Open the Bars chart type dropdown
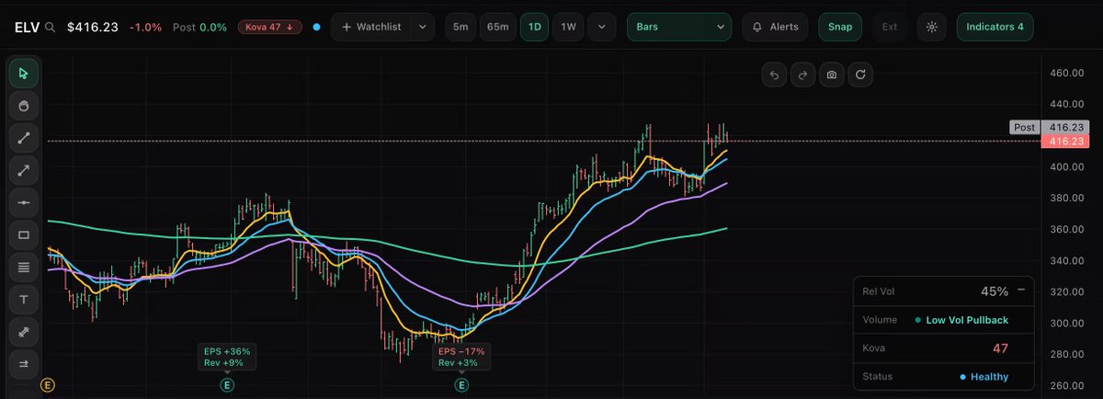 [679, 27]
